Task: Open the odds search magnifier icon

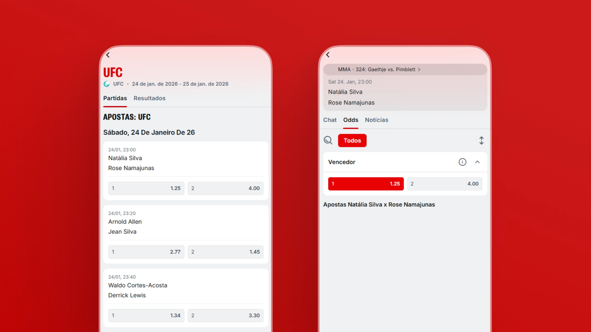Action: pos(328,140)
